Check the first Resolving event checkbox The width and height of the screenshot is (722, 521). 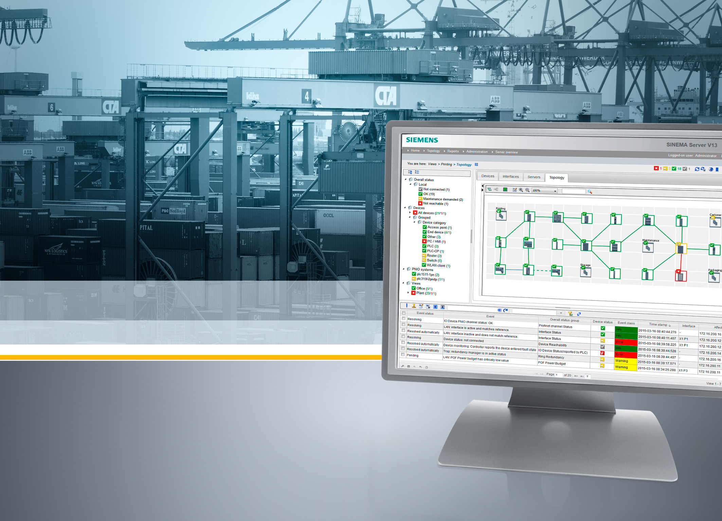point(404,319)
